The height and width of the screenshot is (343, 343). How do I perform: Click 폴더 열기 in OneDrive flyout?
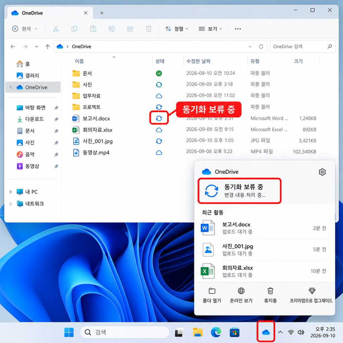(x=212, y=295)
